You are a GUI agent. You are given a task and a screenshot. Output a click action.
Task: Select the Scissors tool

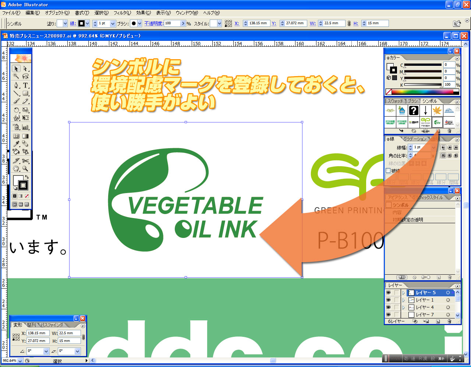[x=25, y=161]
